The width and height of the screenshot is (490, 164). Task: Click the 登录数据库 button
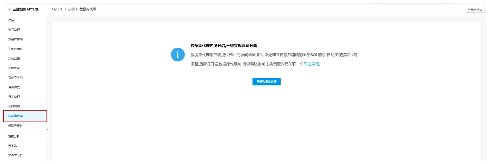(x=475, y=10)
